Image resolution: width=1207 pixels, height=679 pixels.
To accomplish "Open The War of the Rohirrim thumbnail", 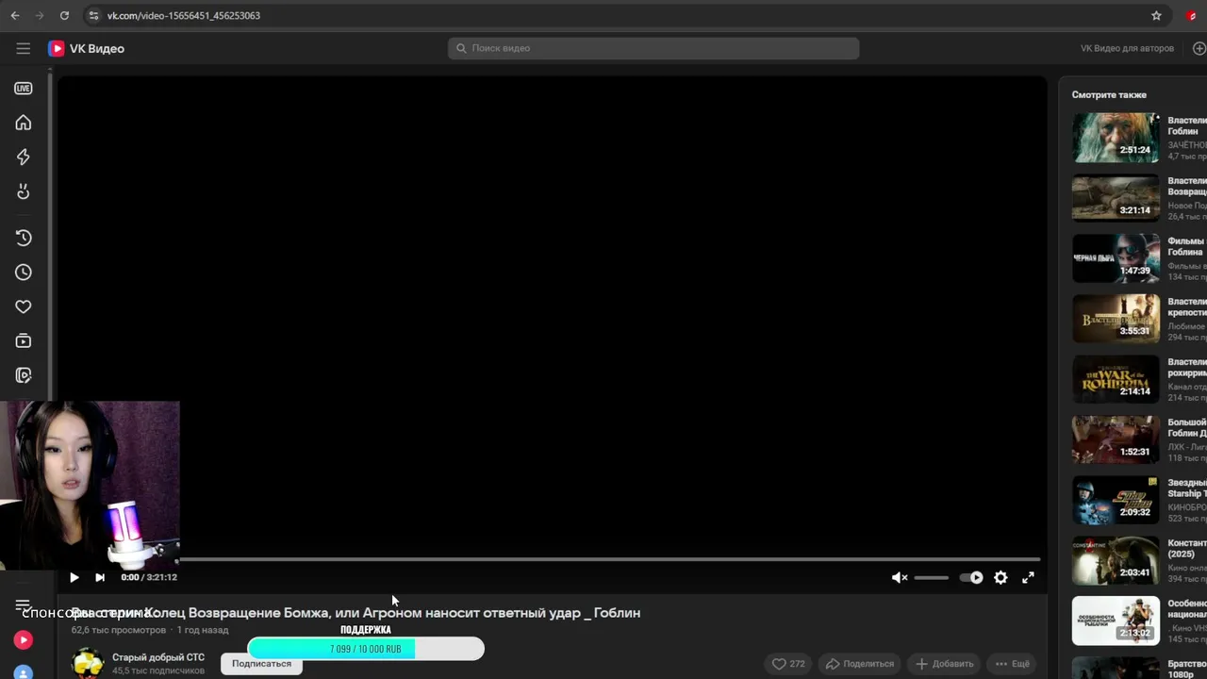I will (1116, 378).
